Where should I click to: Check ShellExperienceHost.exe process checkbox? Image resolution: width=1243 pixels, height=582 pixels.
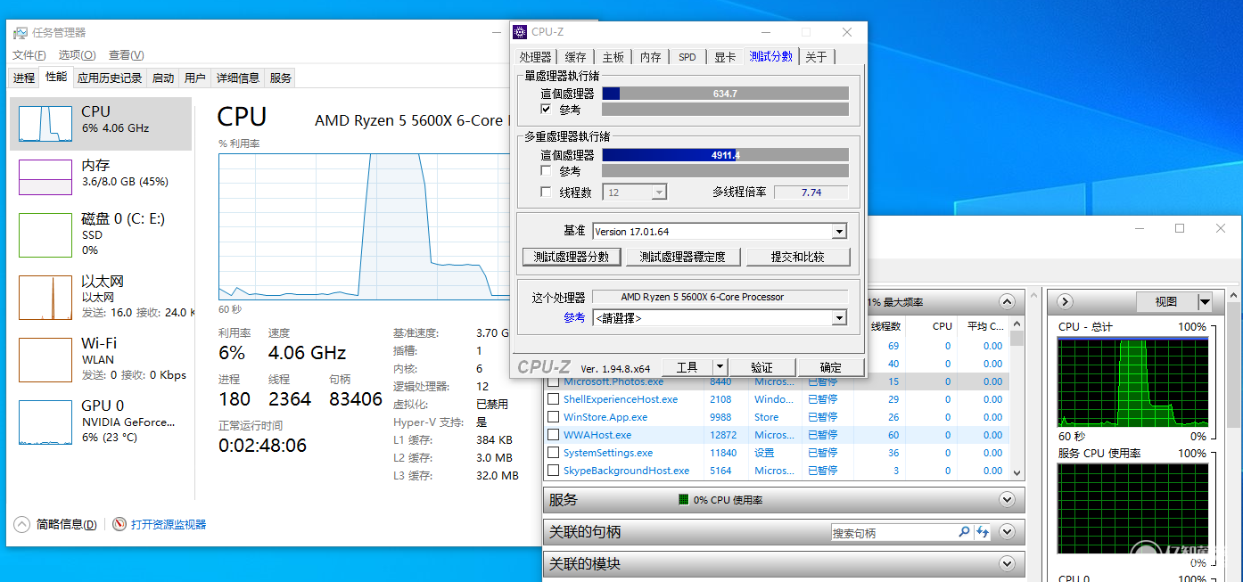[x=554, y=399]
